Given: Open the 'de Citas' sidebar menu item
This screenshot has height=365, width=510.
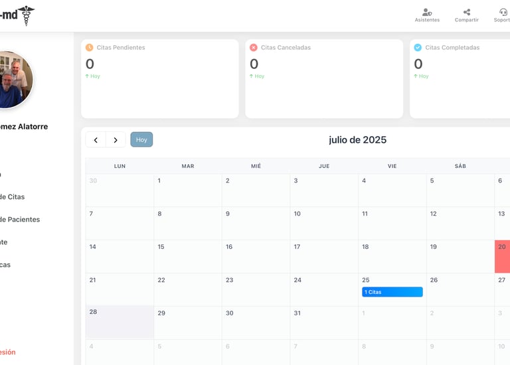Looking at the screenshot, I should (x=13, y=196).
